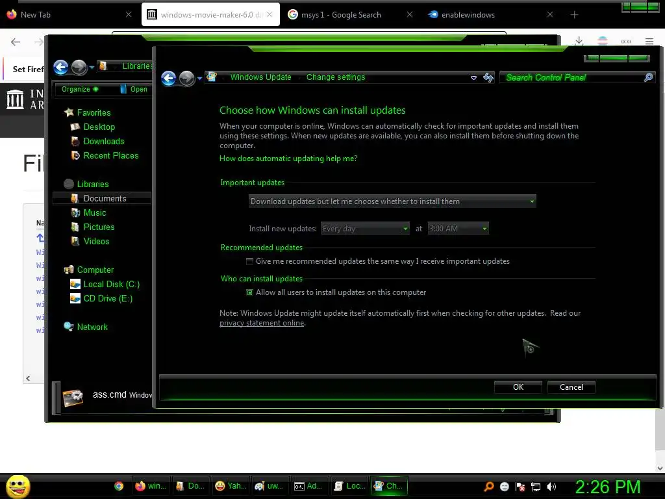Open the 'Every day' schedule dropdown
The width and height of the screenshot is (665, 499).
[365, 229]
